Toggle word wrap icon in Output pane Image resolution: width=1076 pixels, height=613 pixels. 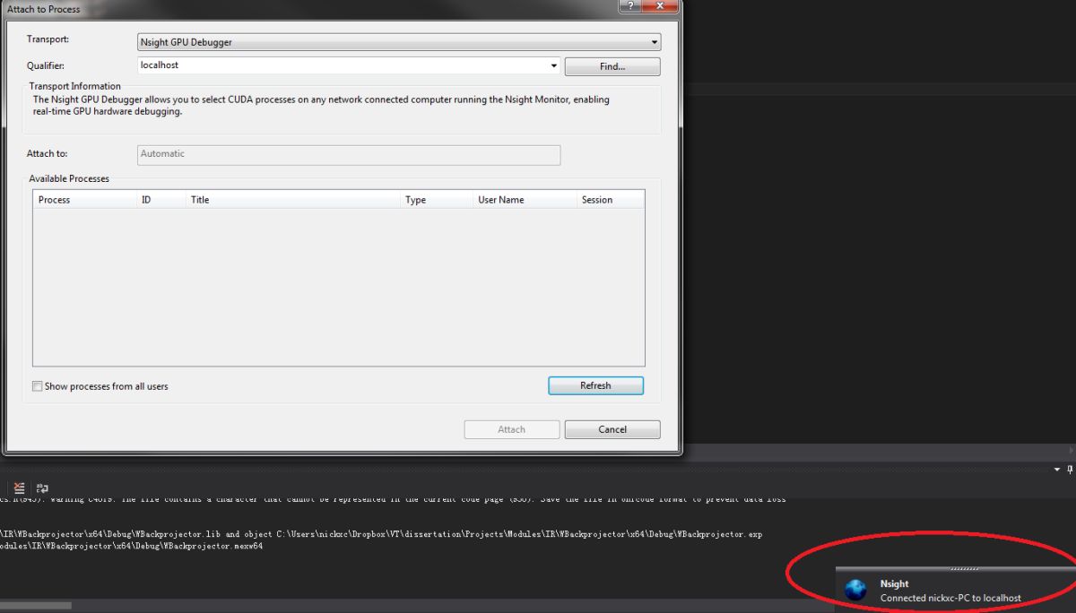coord(42,488)
